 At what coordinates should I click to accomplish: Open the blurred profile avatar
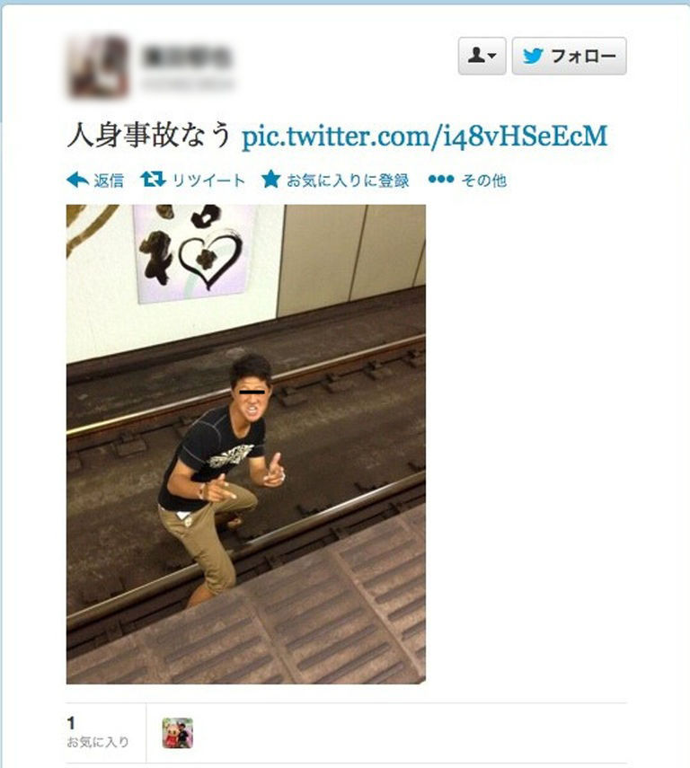[98, 66]
